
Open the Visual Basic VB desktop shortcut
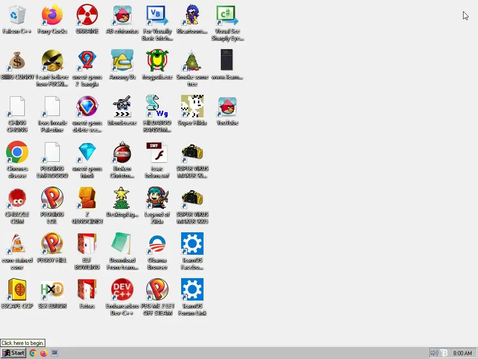click(157, 14)
